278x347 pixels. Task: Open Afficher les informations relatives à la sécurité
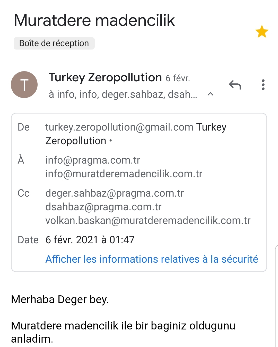[152, 259]
